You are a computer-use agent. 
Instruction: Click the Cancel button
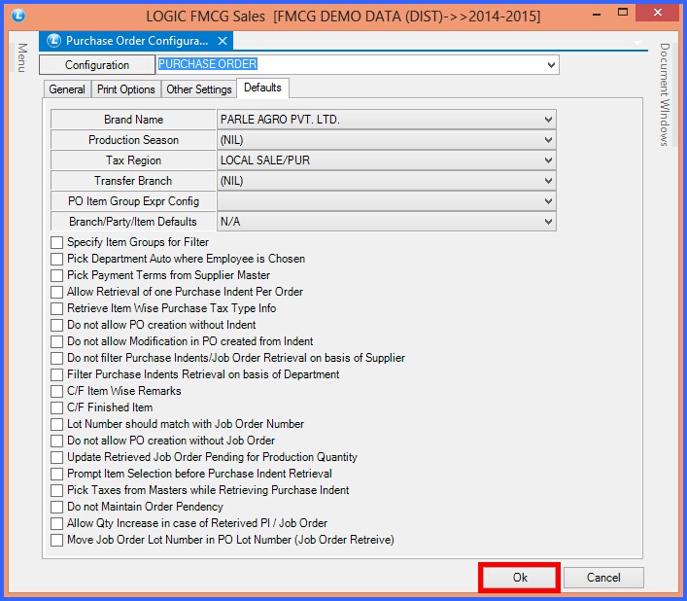[x=603, y=578]
